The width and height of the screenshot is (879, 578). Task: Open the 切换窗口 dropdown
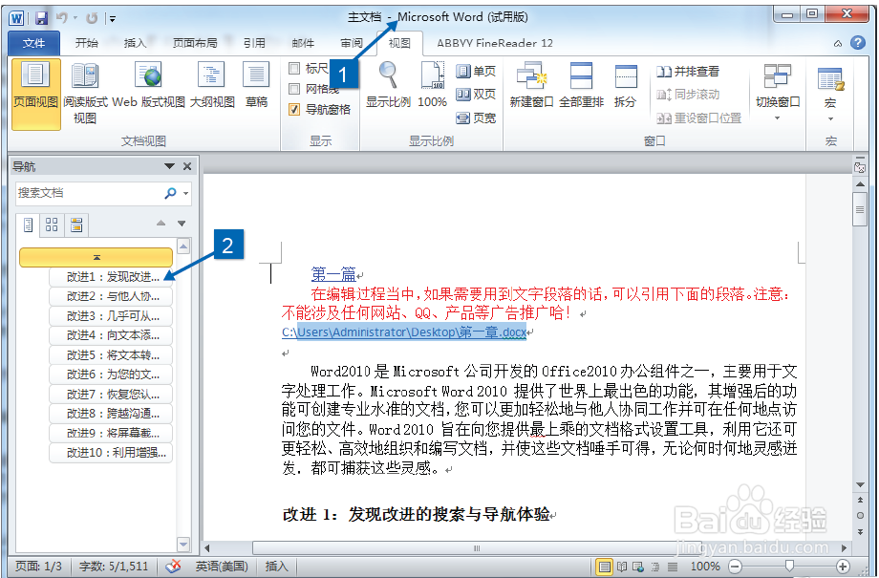778,93
